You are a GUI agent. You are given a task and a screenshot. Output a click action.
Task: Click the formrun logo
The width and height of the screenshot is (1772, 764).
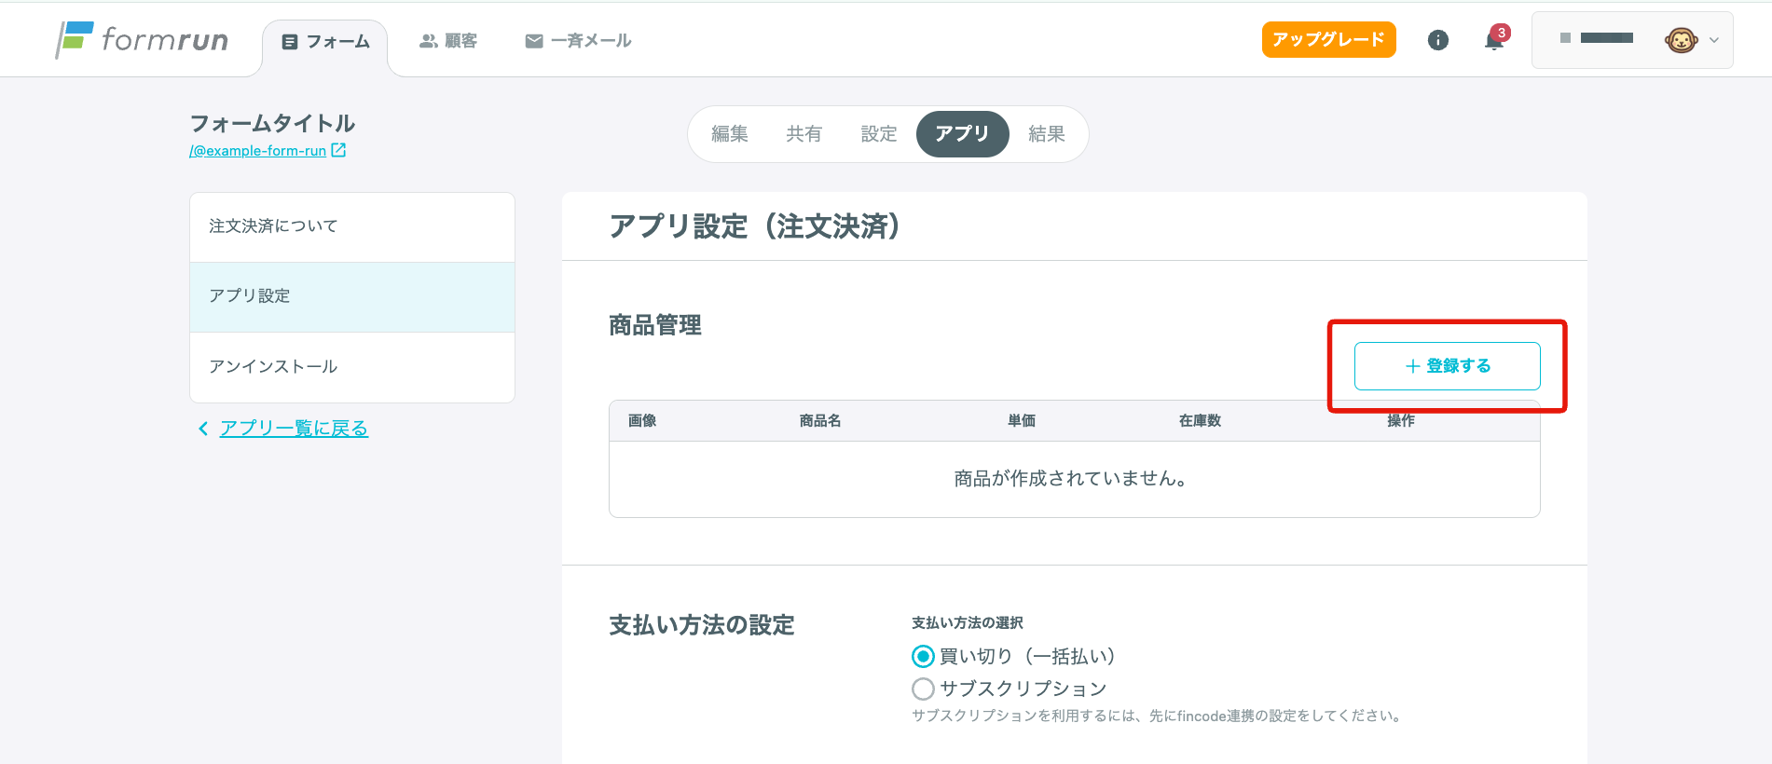(142, 39)
